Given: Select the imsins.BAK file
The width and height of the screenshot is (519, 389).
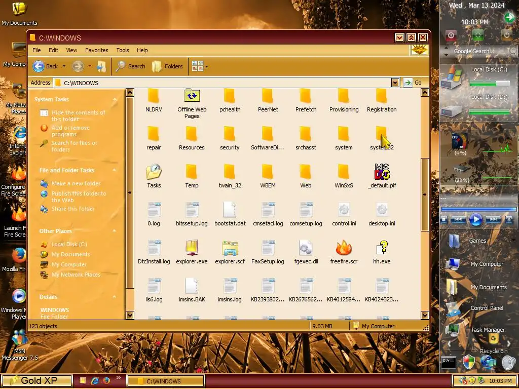Looking at the screenshot, I should click(x=192, y=290).
